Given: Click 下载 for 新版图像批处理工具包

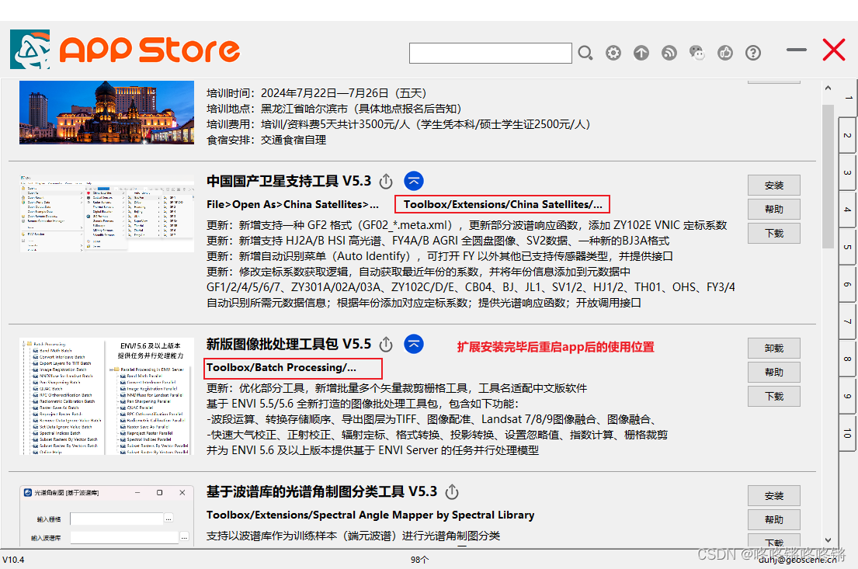Looking at the screenshot, I should click(774, 396).
